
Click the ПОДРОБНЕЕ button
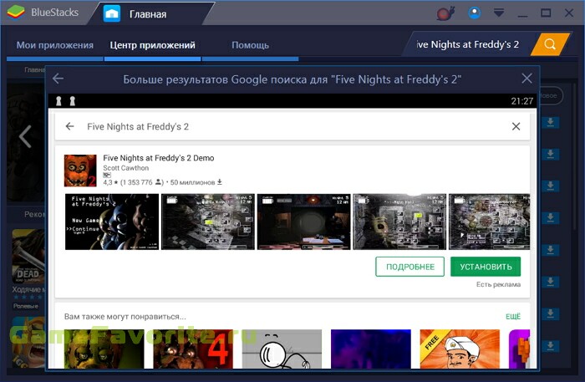(410, 267)
